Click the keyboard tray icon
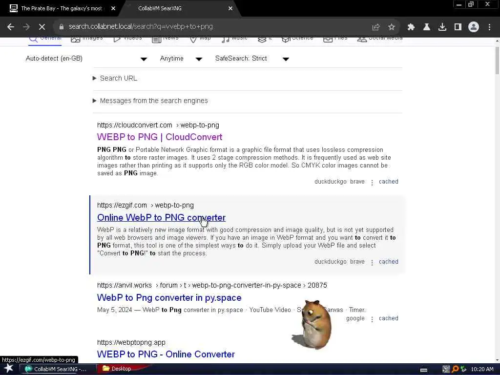This screenshot has height=375, width=500. pos(424,370)
